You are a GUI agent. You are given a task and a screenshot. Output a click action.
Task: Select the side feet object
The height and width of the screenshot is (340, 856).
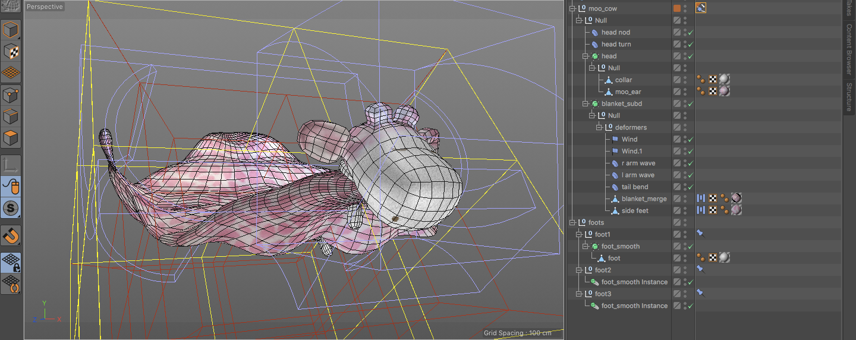[635, 210]
